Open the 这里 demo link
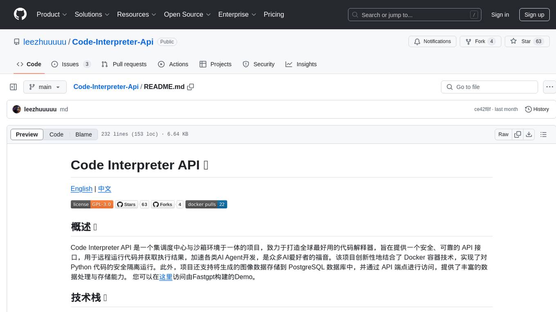 (166, 277)
